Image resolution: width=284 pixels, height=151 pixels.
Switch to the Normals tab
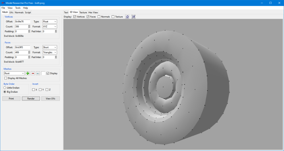(19, 12)
